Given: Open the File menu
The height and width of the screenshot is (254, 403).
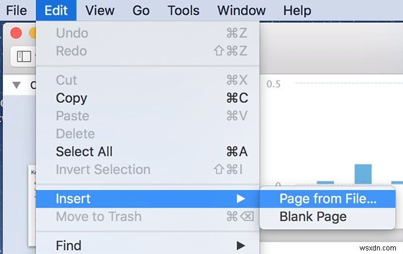Looking at the screenshot, I should click(15, 10).
